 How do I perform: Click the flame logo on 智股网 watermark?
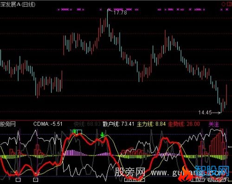click(x=185, y=174)
